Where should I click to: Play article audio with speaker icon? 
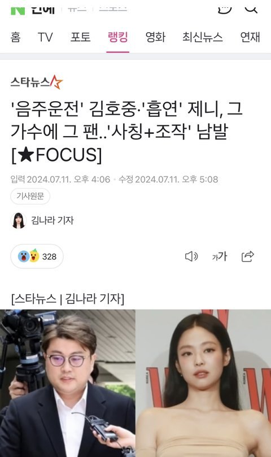click(x=191, y=256)
